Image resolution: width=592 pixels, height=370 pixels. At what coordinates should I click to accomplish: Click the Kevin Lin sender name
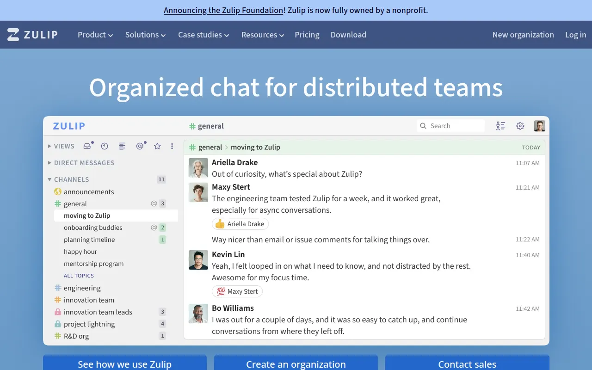(x=228, y=254)
